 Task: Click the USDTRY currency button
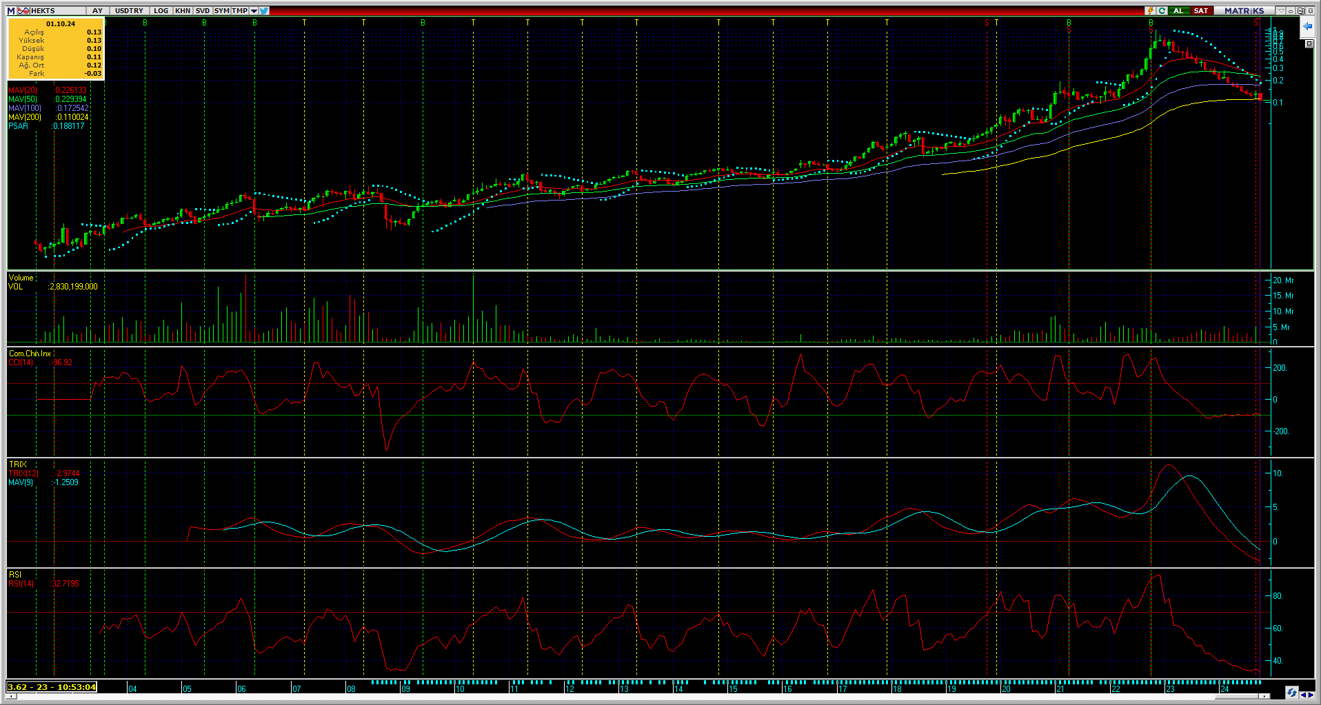click(x=129, y=11)
